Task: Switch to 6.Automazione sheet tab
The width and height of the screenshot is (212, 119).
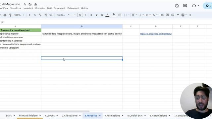Action: [x=158, y=116]
